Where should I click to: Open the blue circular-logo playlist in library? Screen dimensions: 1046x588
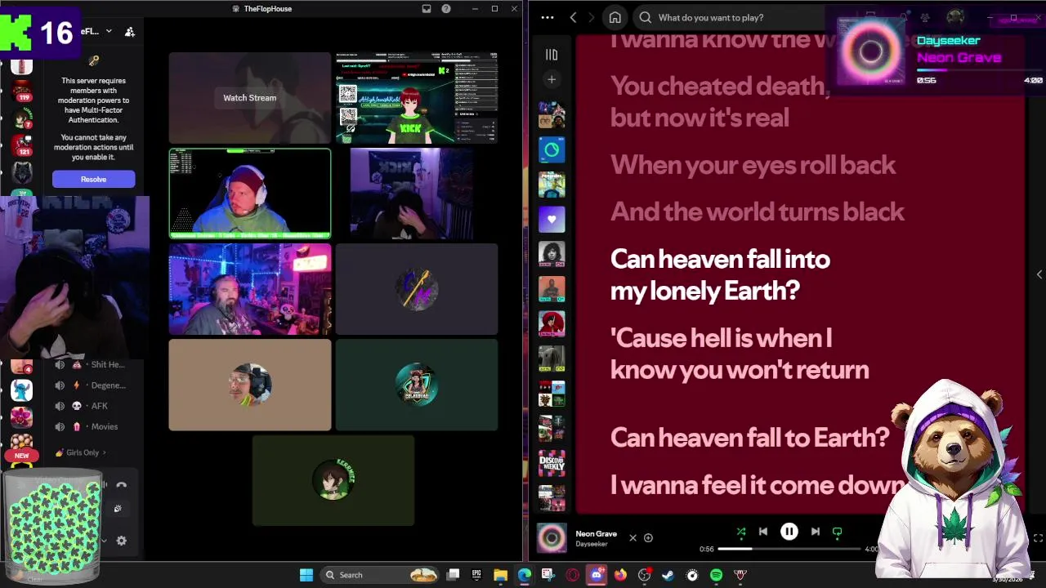pyautogui.click(x=552, y=149)
